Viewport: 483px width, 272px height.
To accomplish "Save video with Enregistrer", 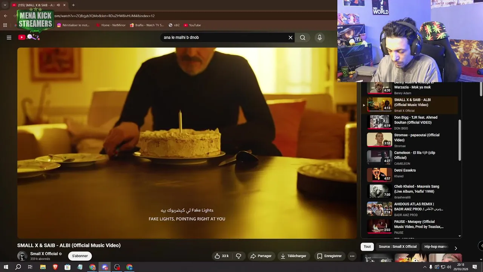I will tap(329, 256).
